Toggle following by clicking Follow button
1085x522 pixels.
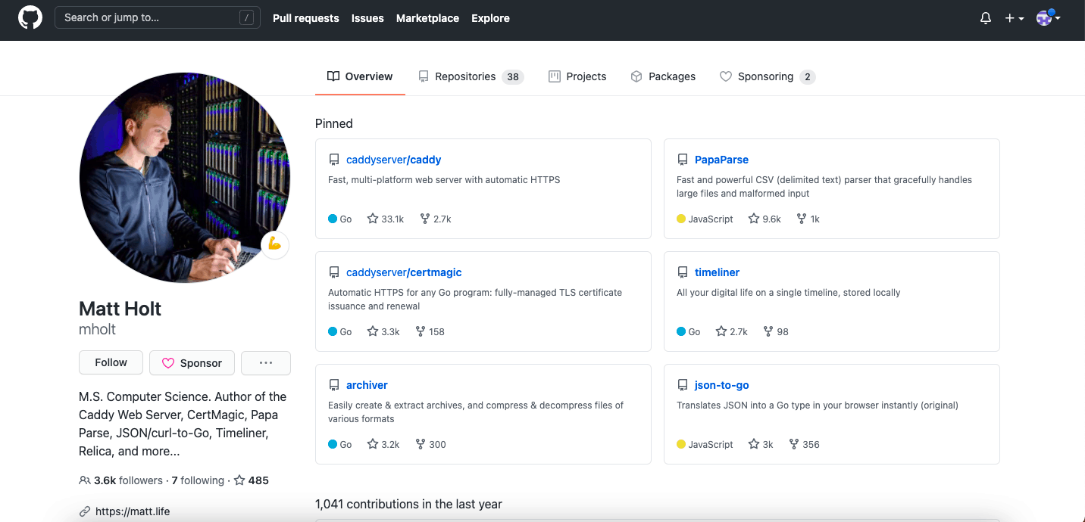pyautogui.click(x=111, y=362)
